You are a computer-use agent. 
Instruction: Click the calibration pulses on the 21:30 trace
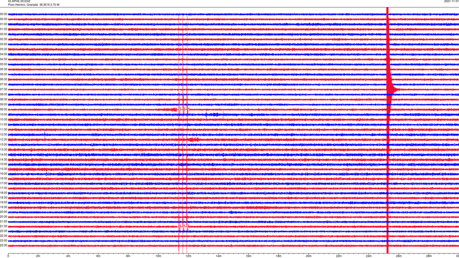click(x=183, y=226)
